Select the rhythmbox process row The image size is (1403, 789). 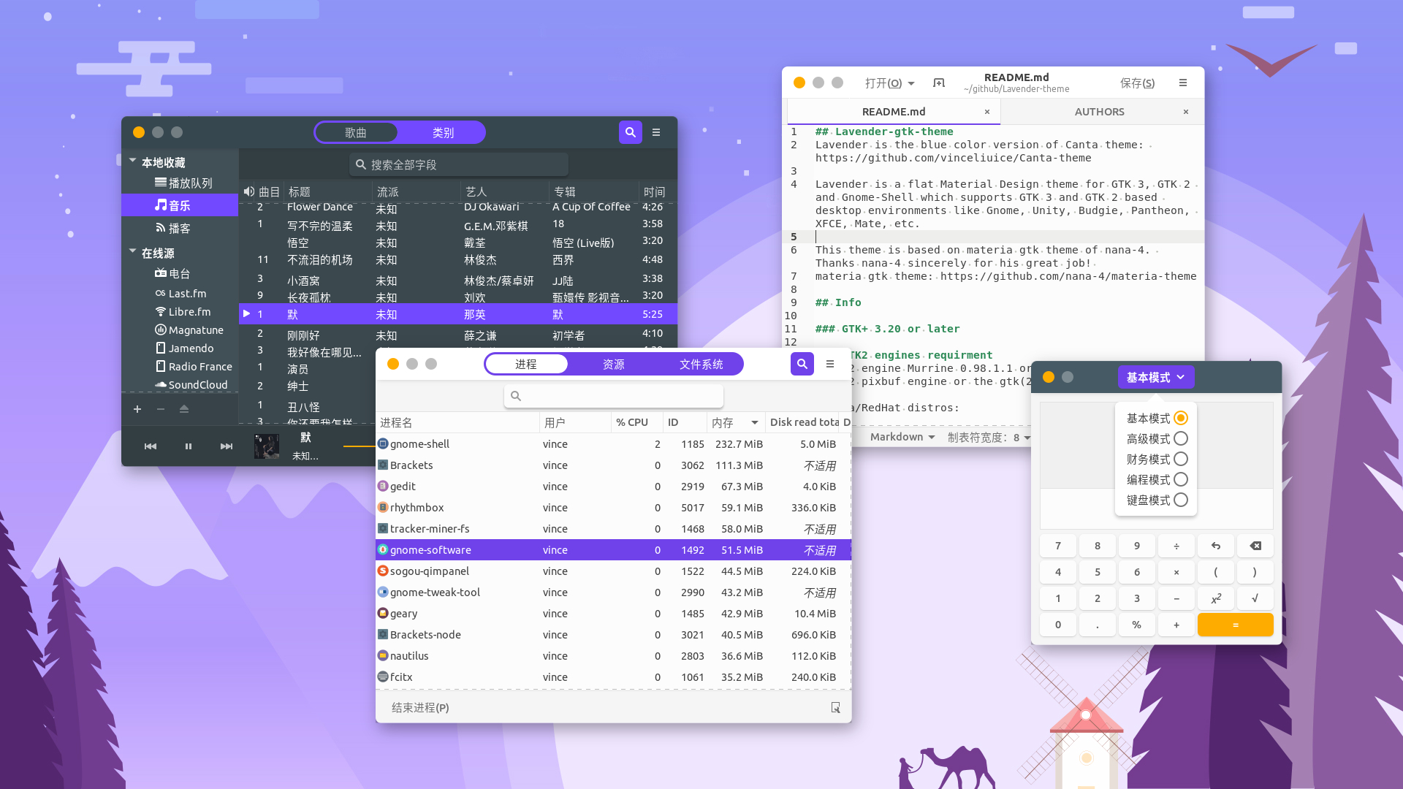tap(613, 508)
